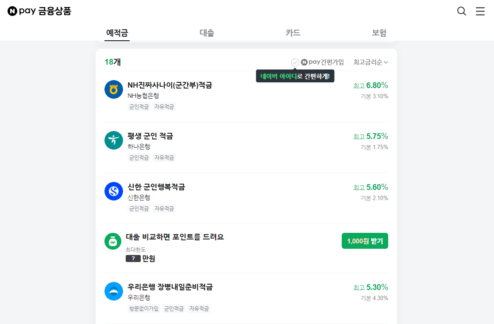This screenshot has width=494, height=324.
Task: Open the hamburger menu
Action: [480, 11]
